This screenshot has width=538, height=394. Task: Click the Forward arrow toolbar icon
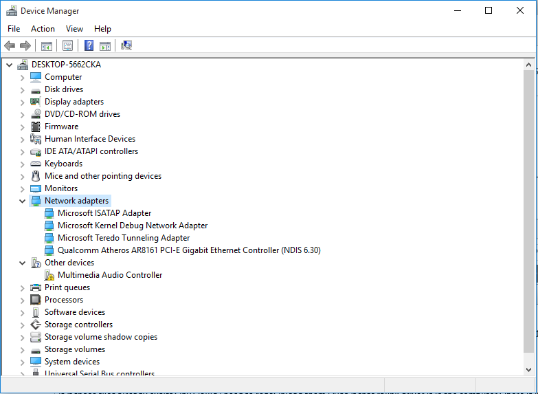[25, 45]
